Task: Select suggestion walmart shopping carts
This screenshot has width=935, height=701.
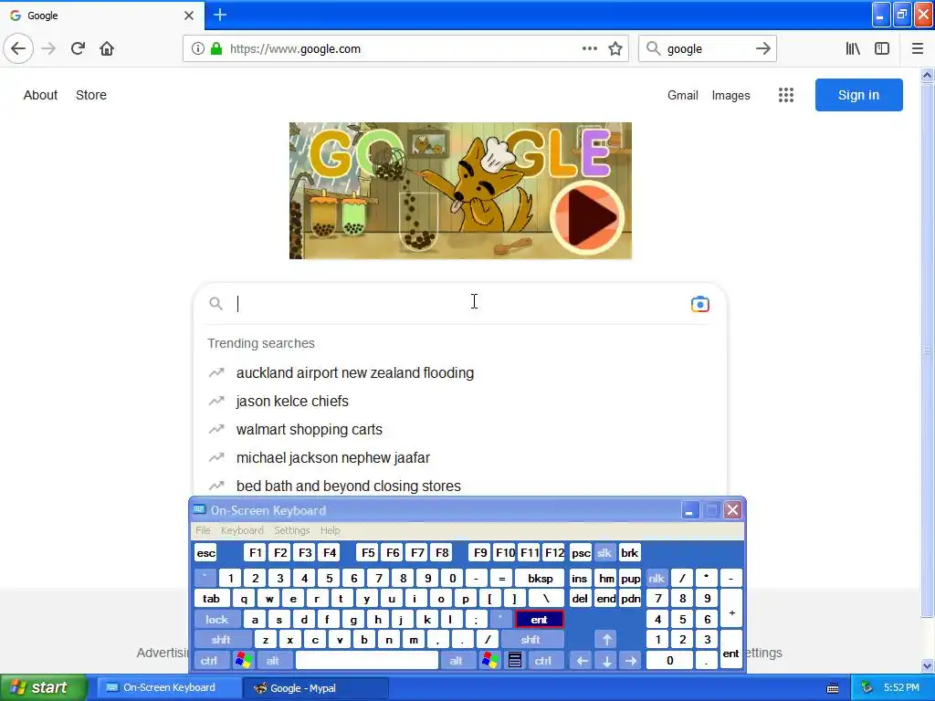Action: pyautogui.click(x=460, y=430)
